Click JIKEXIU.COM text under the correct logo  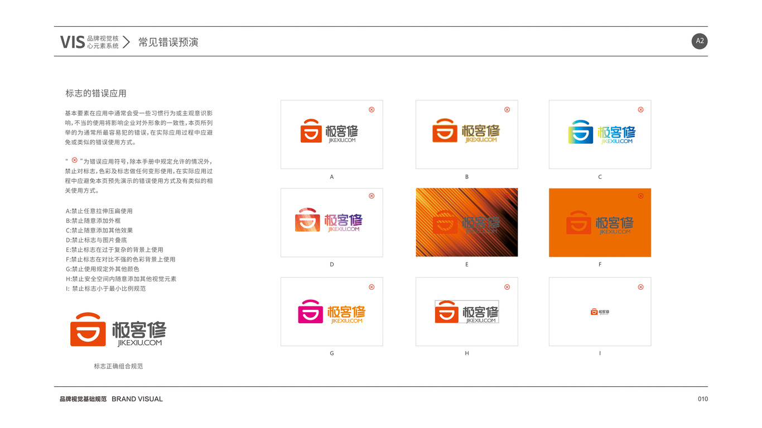[x=140, y=343]
